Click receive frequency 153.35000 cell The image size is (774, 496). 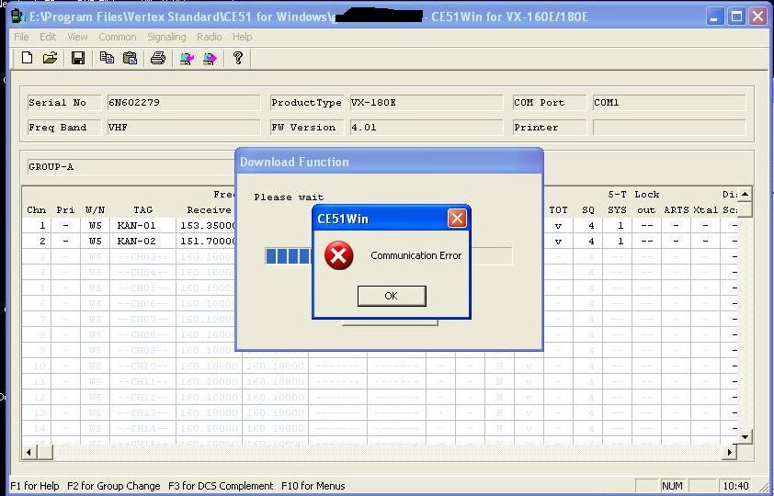[x=207, y=225]
